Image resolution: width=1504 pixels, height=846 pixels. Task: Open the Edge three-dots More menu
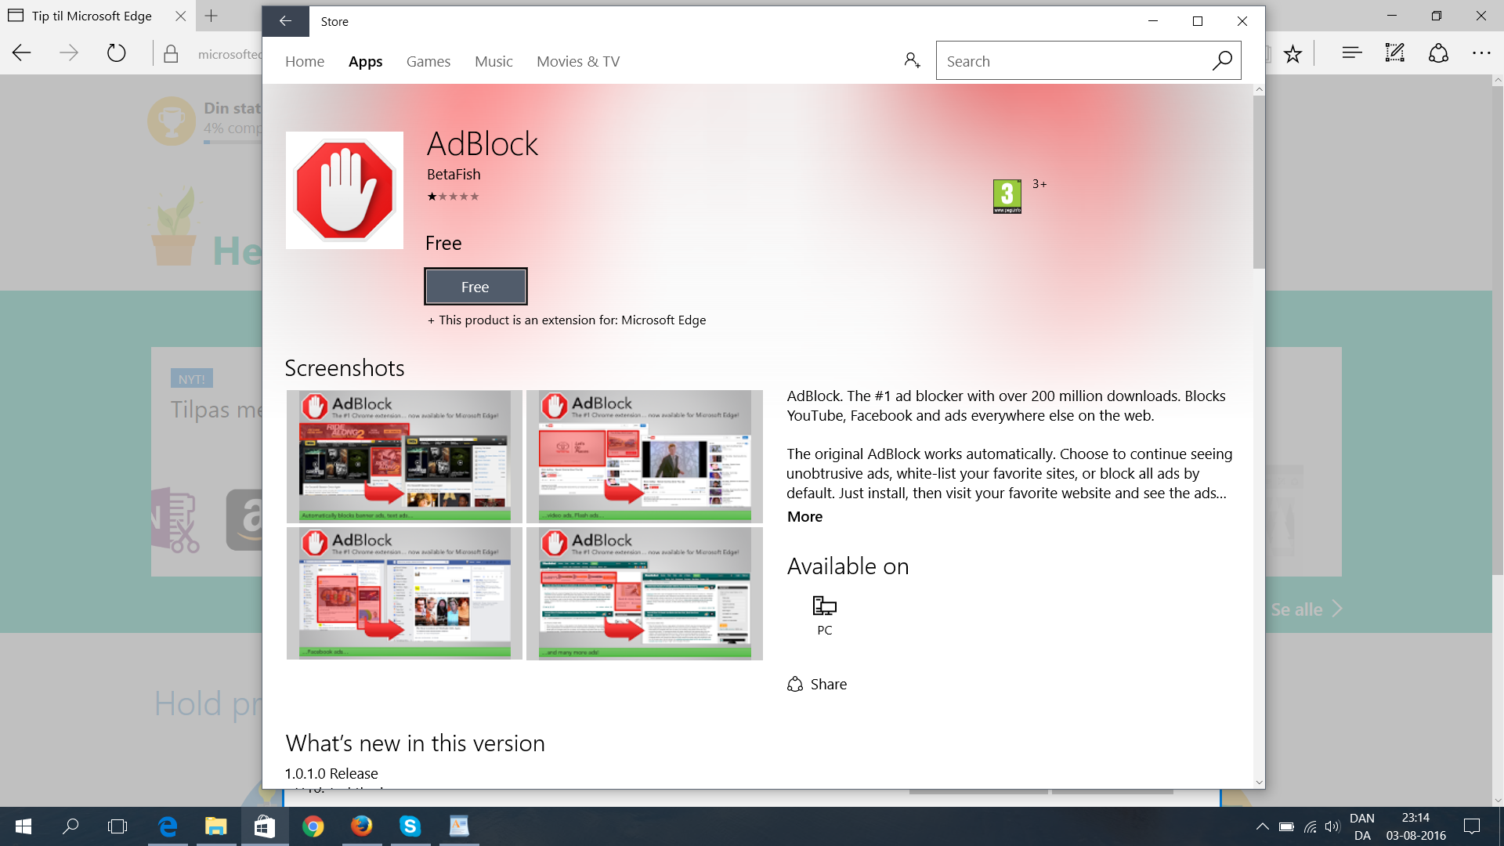tap(1481, 53)
